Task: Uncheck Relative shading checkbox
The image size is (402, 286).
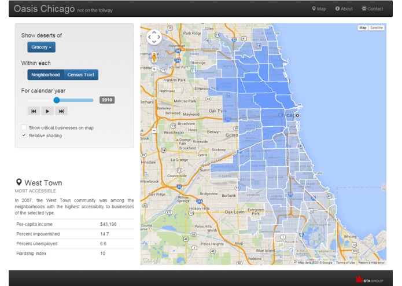Action: [24, 135]
